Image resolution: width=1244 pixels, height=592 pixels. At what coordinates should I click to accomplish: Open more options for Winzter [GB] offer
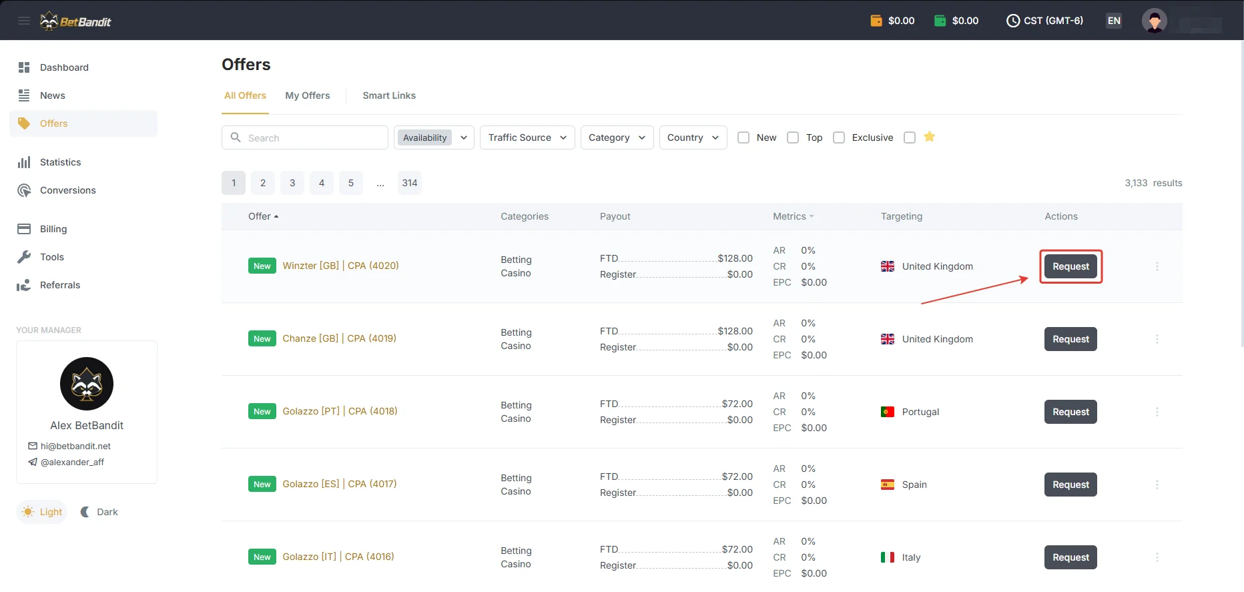(1157, 266)
